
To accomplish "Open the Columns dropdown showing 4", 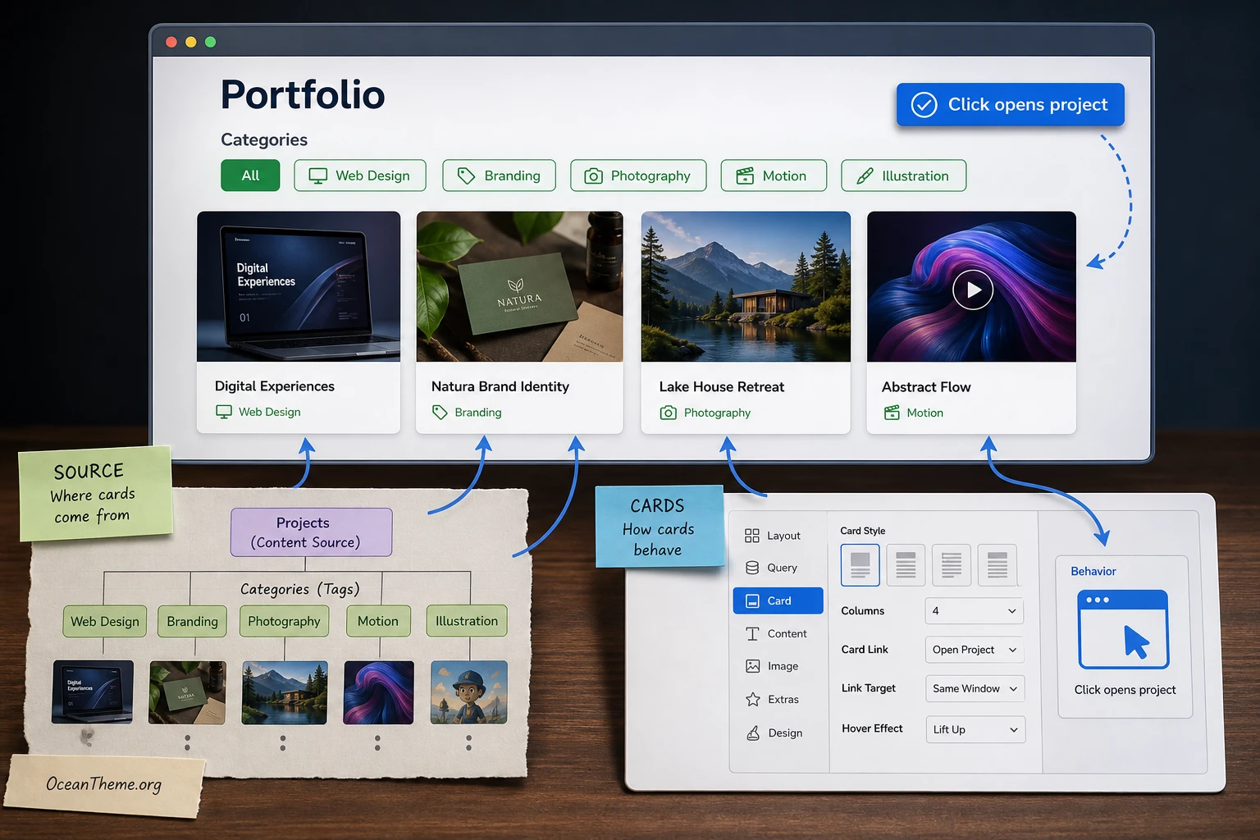I will click(974, 611).
